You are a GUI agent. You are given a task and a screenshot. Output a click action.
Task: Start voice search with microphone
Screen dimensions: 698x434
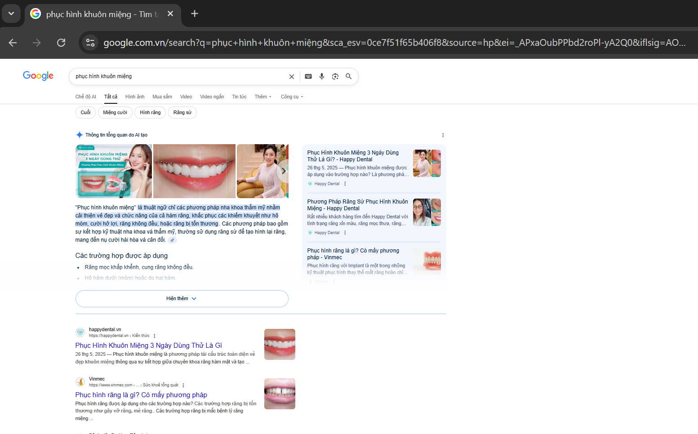[x=322, y=76]
